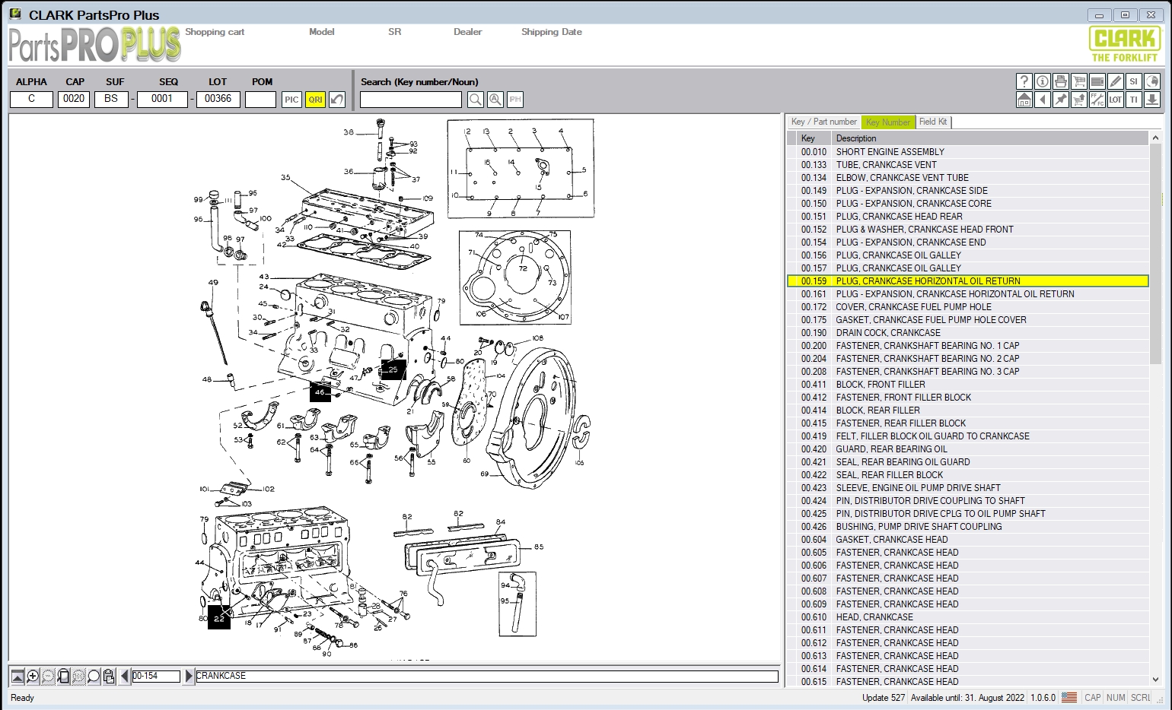Toggle the yellow QRI button
1172x710 pixels.
point(315,100)
